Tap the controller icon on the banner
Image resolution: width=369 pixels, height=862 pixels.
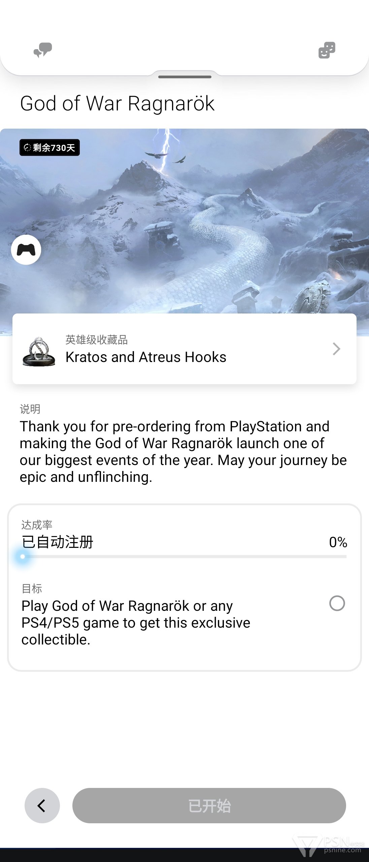pyautogui.click(x=26, y=250)
